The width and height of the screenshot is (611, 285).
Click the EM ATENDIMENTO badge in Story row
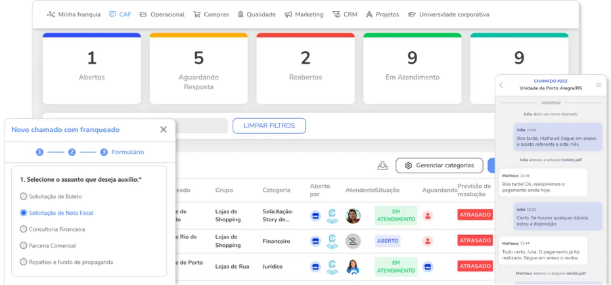pos(396,215)
